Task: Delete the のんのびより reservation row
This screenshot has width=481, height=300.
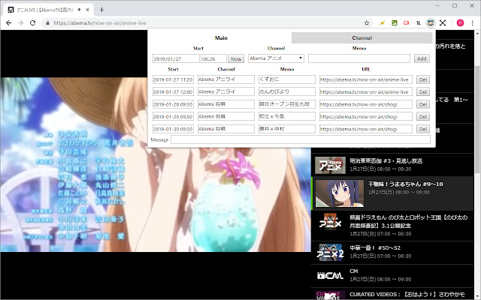Action: (423, 91)
